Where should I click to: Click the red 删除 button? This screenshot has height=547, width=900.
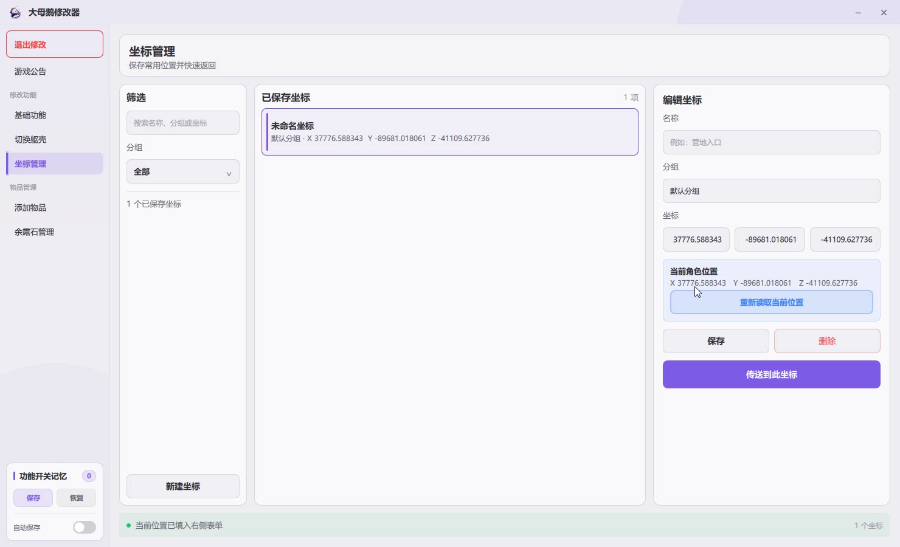827,341
